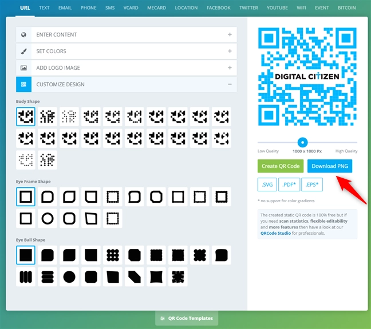
Task: Open the TEXT tab
Action: [44, 8]
